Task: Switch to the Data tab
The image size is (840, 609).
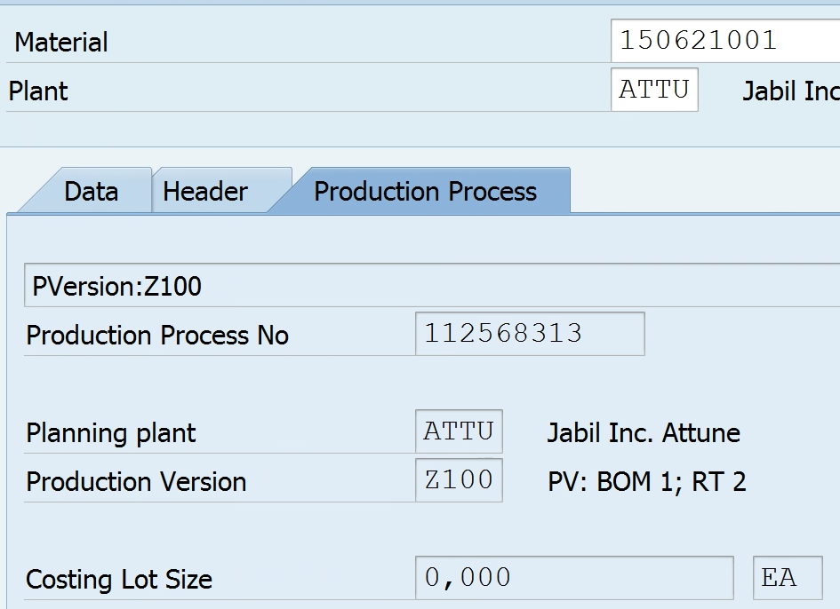Action: point(91,192)
